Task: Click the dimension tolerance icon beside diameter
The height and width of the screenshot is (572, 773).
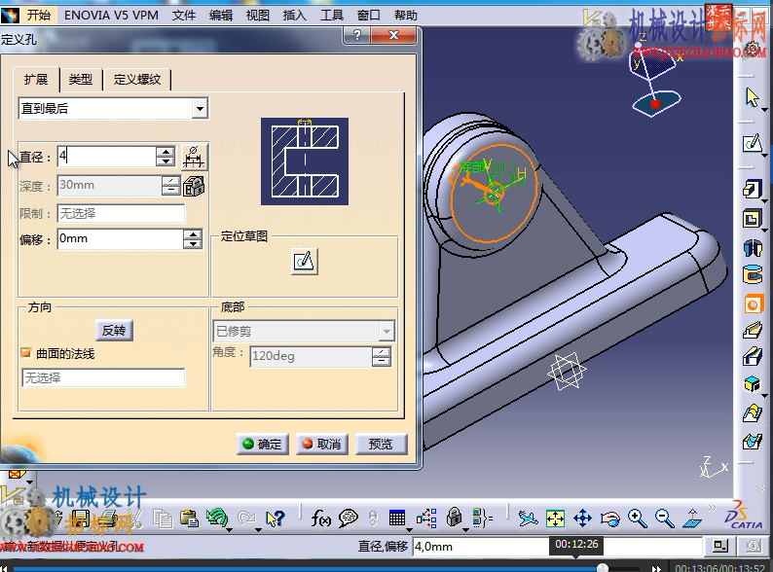Action: 194,158
